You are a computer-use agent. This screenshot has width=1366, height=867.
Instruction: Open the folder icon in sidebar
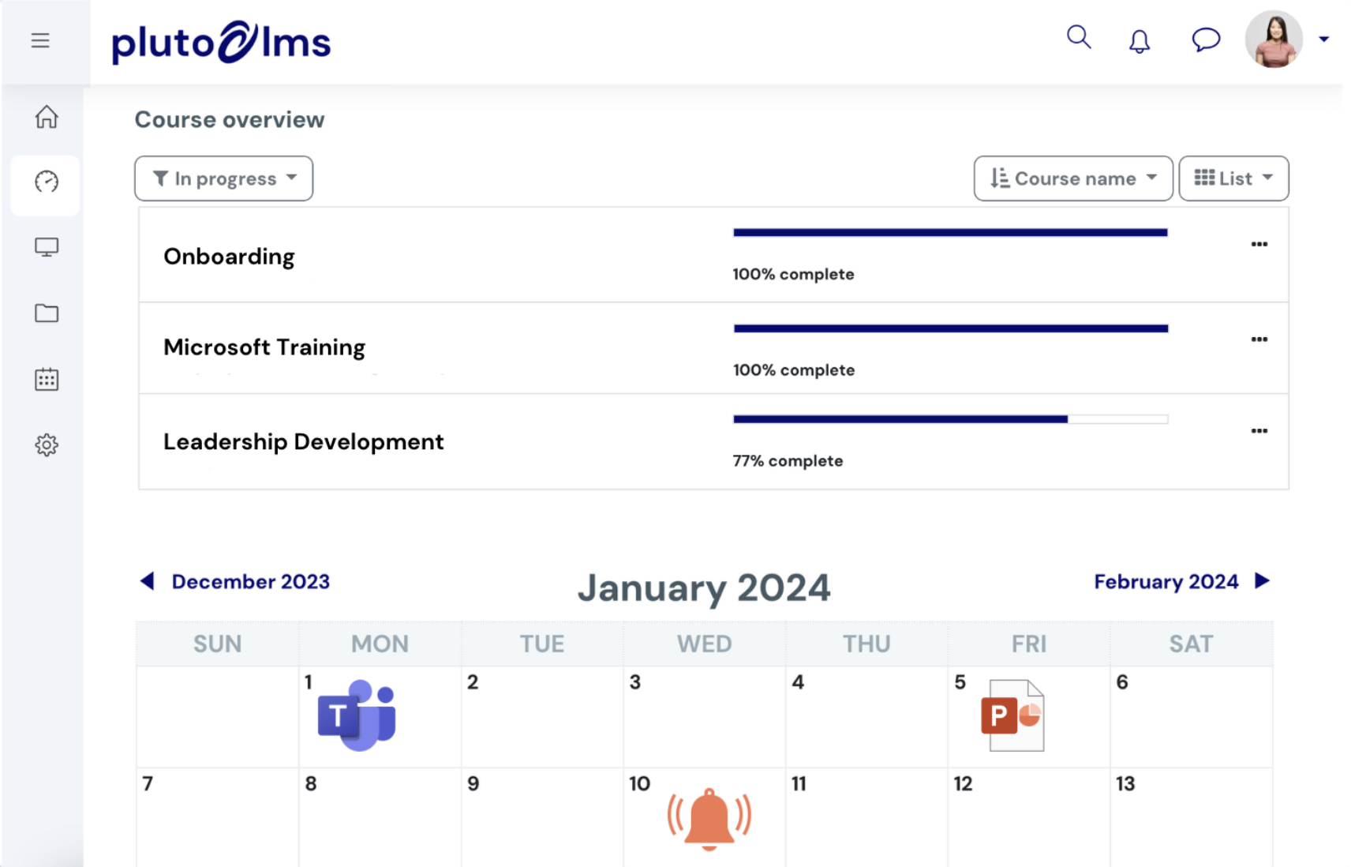(x=47, y=313)
